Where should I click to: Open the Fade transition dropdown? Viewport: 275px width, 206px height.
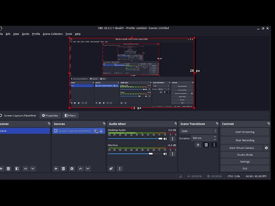(198, 131)
